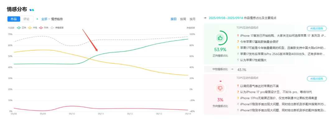
Task: Click AI观点提炼 in negative sentiment panel
Action: (317, 79)
